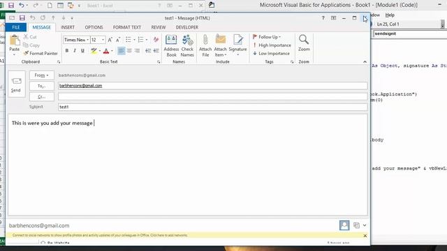This screenshot has width=447, height=251.
Task: Open the Help menu in the VBA window
Action: click(x=390, y=15)
